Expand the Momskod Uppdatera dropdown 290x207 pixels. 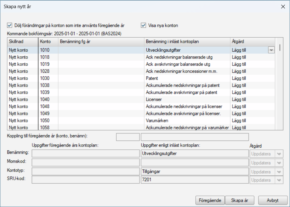point(278,163)
